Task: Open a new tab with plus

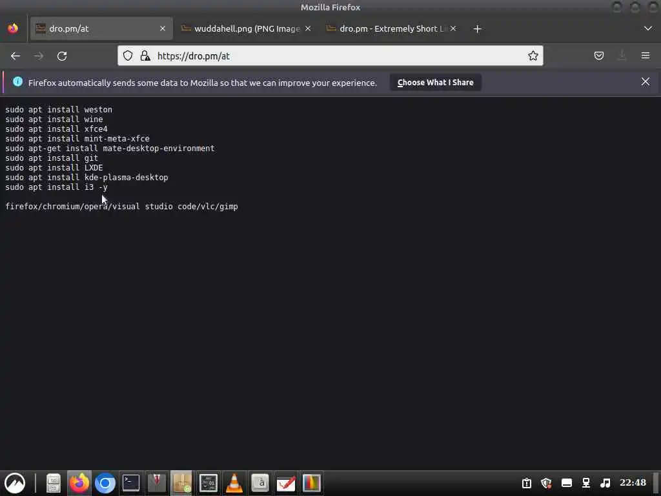Action: [x=477, y=28]
